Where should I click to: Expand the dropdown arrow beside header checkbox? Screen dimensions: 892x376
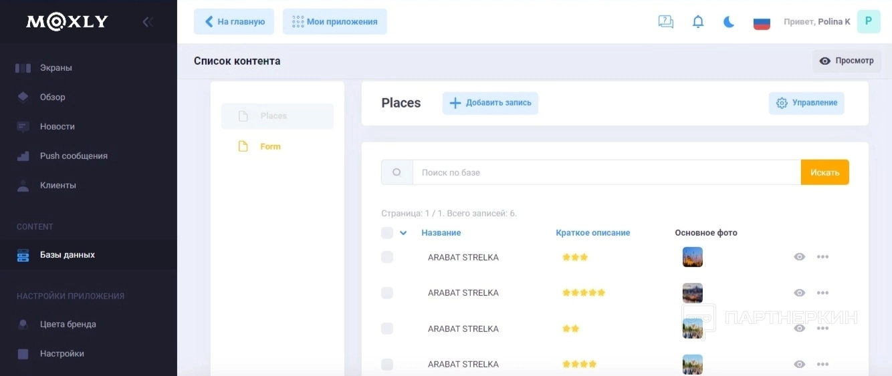pos(403,233)
